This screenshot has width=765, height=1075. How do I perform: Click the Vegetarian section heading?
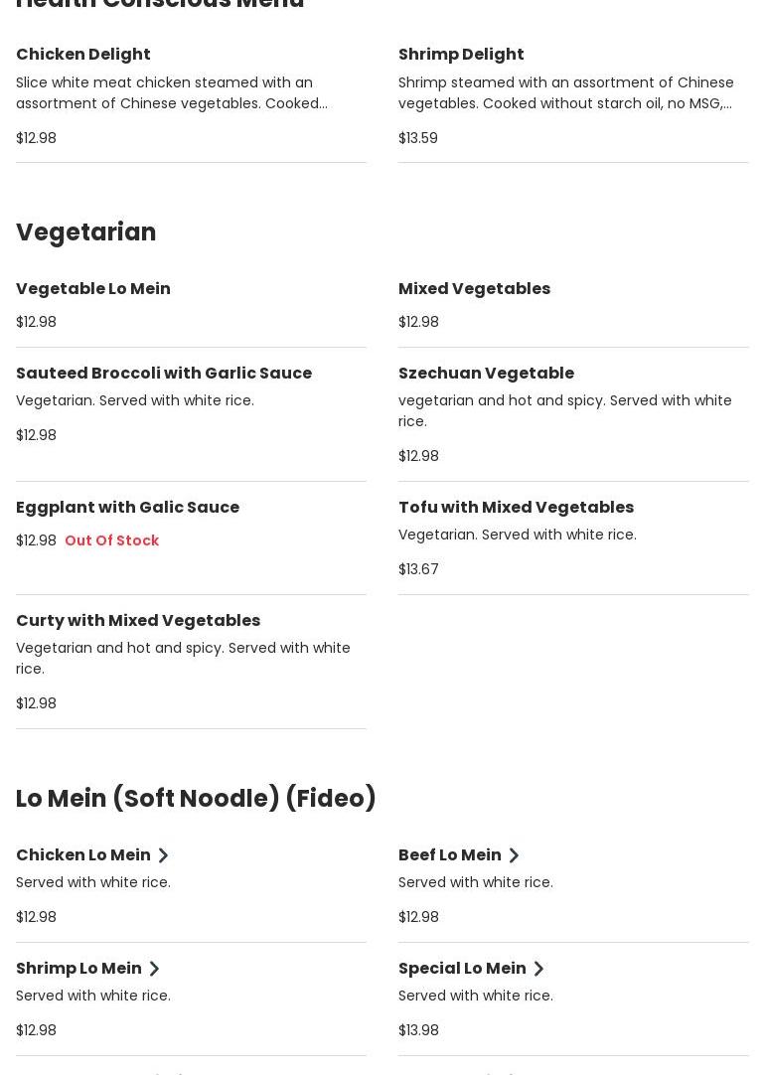pyautogui.click(x=86, y=232)
